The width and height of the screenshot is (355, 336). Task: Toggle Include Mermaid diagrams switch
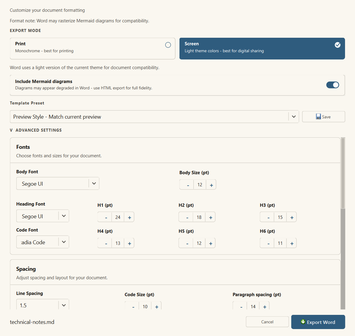point(332,85)
